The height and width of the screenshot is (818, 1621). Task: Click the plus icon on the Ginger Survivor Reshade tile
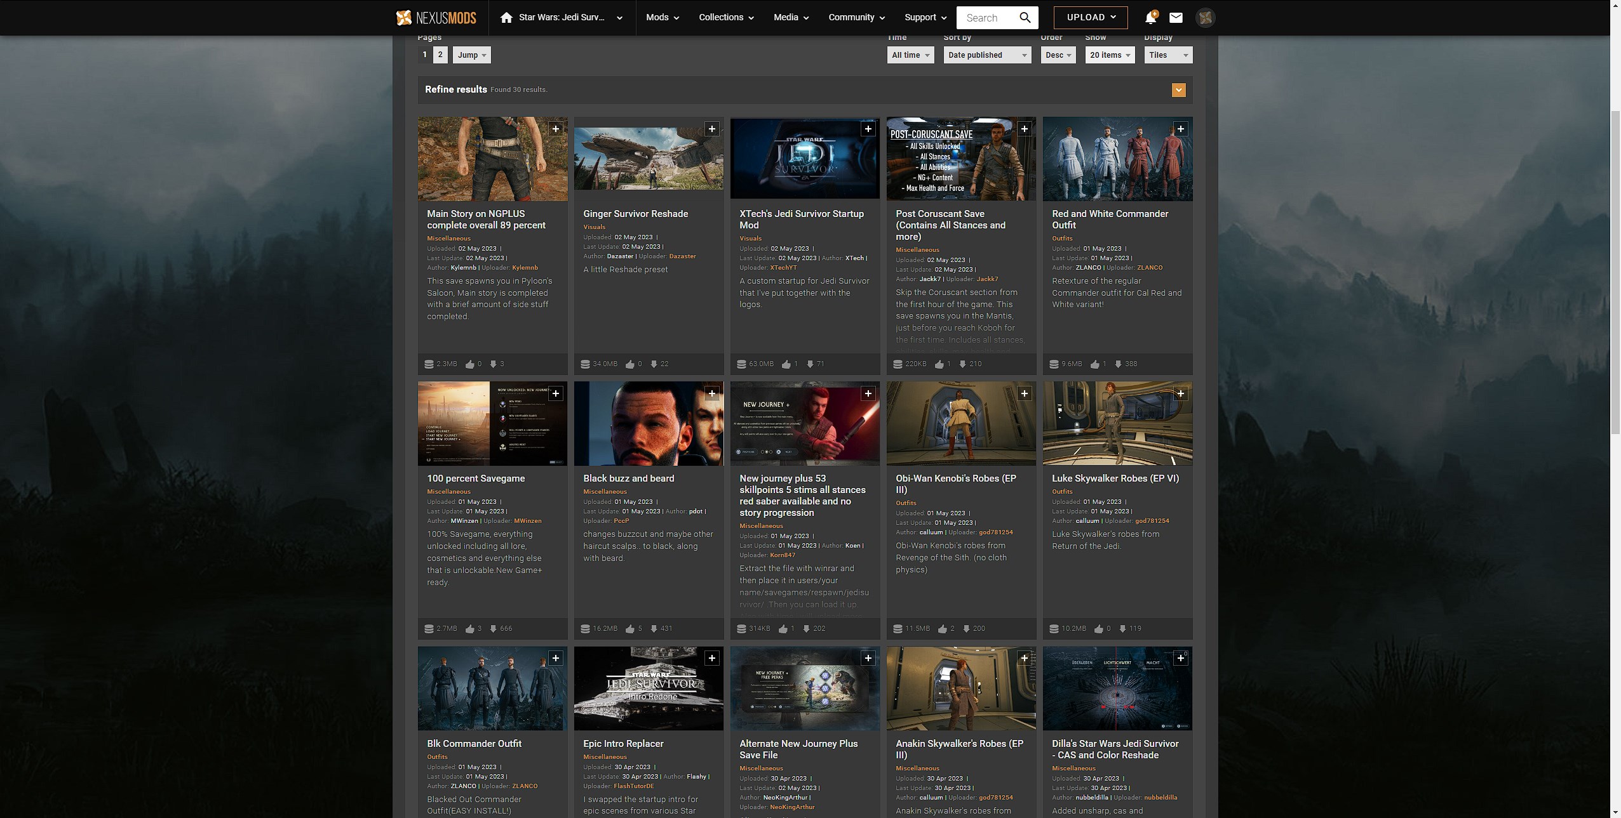[711, 129]
